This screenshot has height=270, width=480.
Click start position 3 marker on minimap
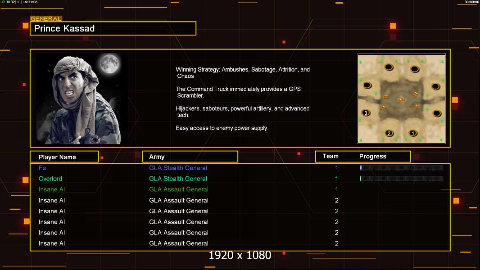[x=366, y=112]
